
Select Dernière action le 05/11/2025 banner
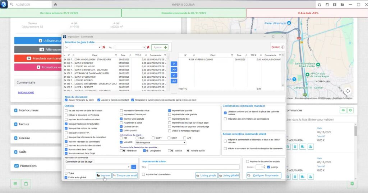point(60,13)
